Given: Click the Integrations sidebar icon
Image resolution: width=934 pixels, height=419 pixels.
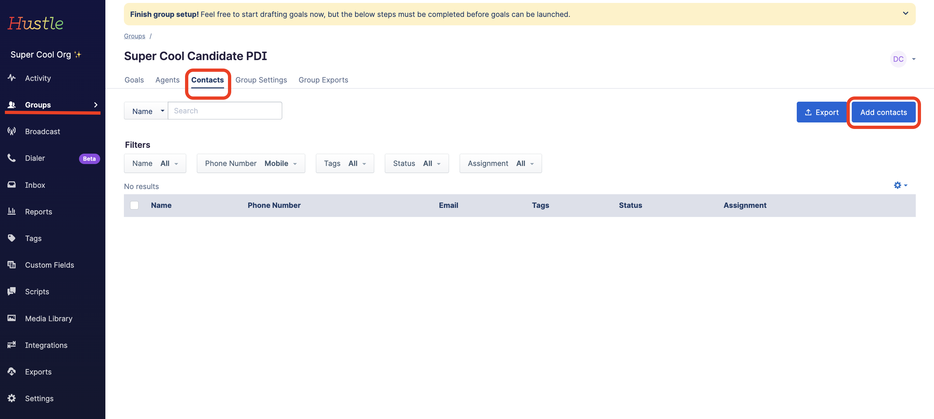Looking at the screenshot, I should click(11, 345).
